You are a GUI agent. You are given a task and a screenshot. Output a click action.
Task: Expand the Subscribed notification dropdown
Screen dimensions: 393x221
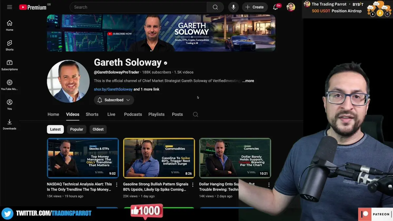pos(114,100)
